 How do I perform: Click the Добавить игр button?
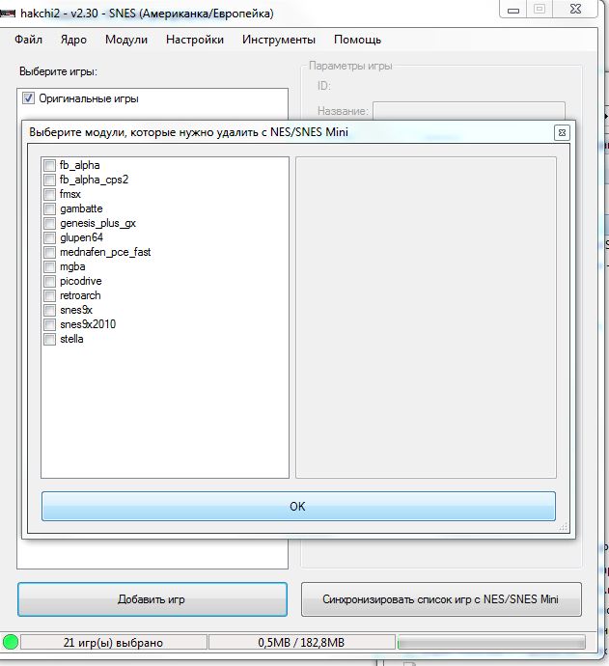pyautogui.click(x=152, y=598)
